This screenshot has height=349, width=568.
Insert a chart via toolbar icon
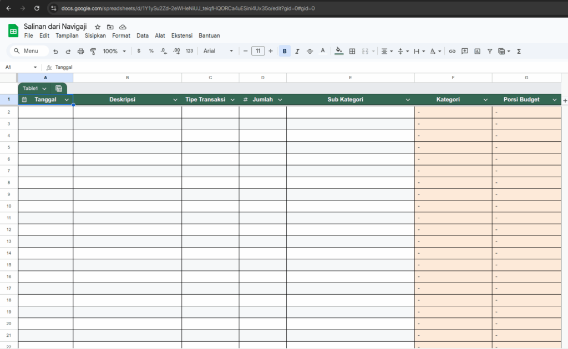pyautogui.click(x=477, y=51)
